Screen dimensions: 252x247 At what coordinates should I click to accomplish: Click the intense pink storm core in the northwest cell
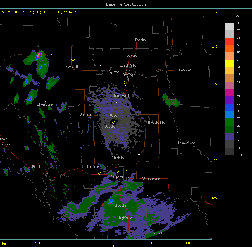pos(38,55)
